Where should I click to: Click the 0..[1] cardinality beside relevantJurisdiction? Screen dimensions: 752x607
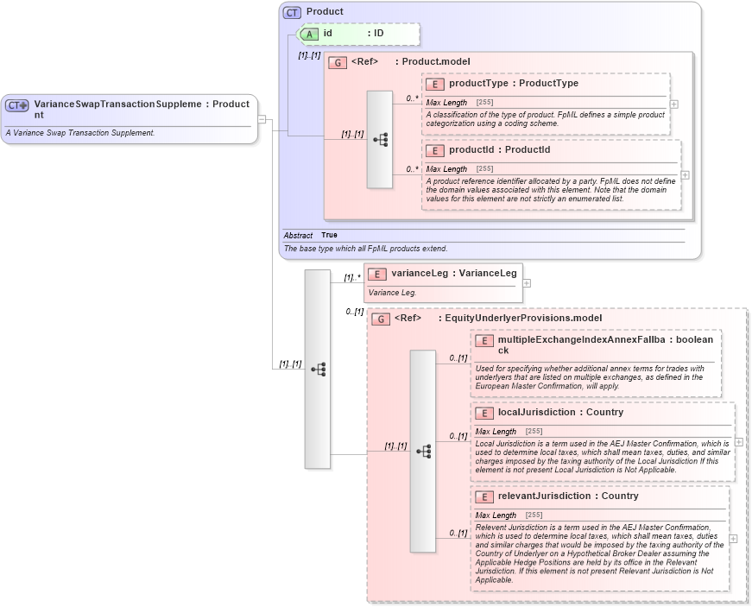click(458, 533)
